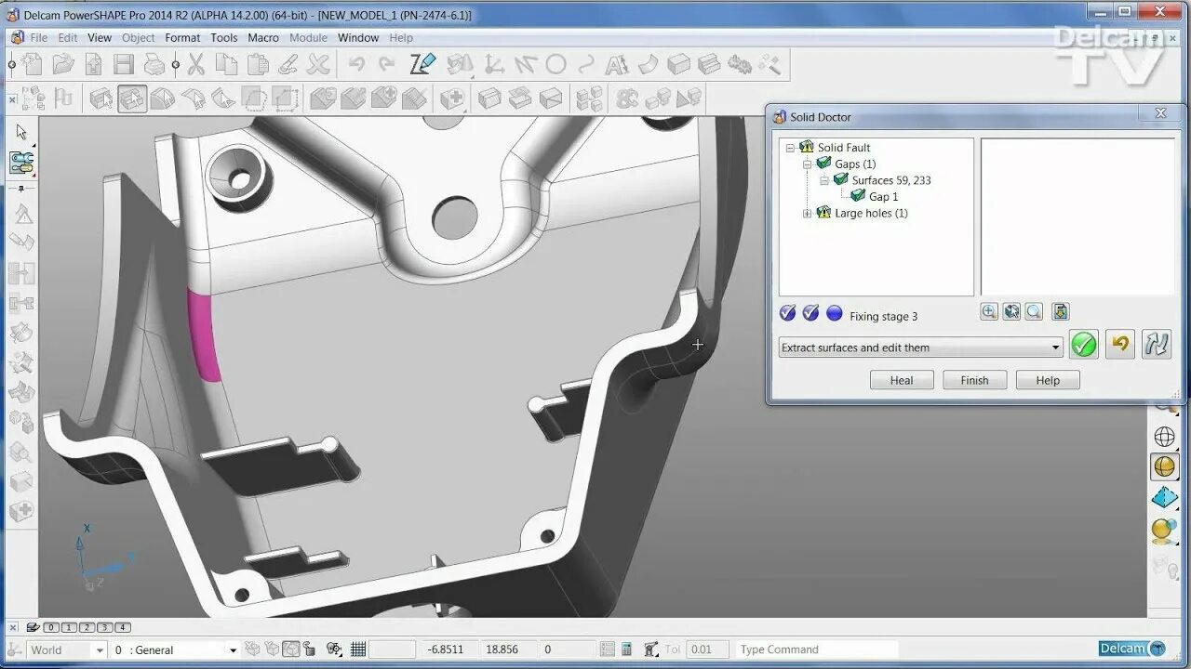This screenshot has height=669, width=1191.
Task: Select the circle arc tool
Action: click(555, 64)
